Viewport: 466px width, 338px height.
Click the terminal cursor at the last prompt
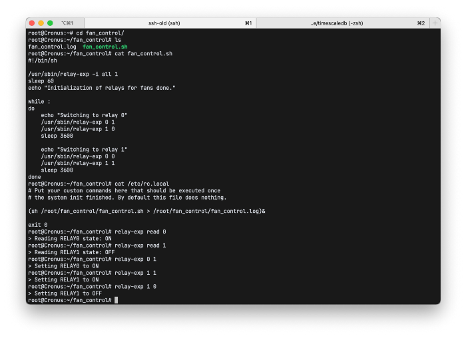(116, 300)
